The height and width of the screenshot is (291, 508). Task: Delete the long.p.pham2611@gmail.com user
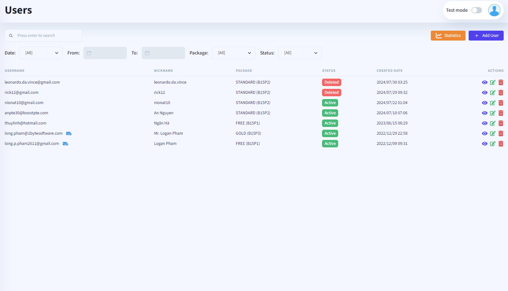[501, 144]
